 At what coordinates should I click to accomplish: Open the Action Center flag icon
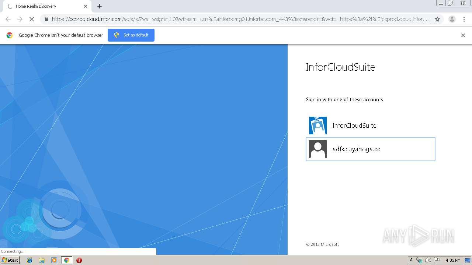coord(437,260)
